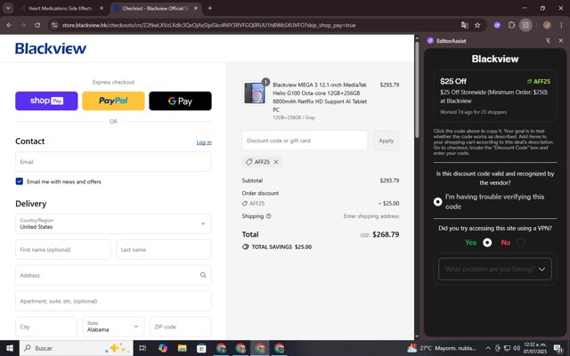570x356 pixels.
Task: Pay with PayPal button
Action: click(x=113, y=101)
